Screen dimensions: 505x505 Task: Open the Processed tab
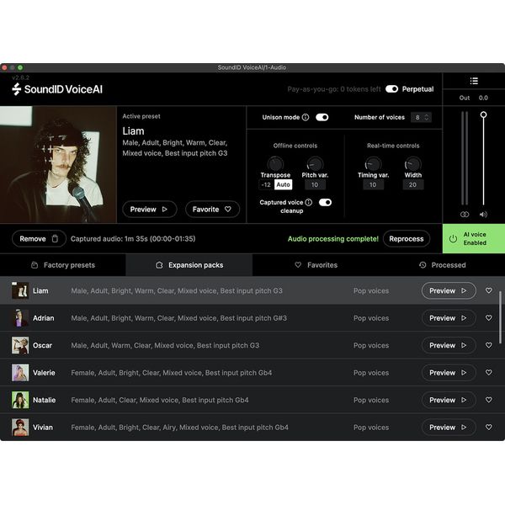tap(442, 265)
